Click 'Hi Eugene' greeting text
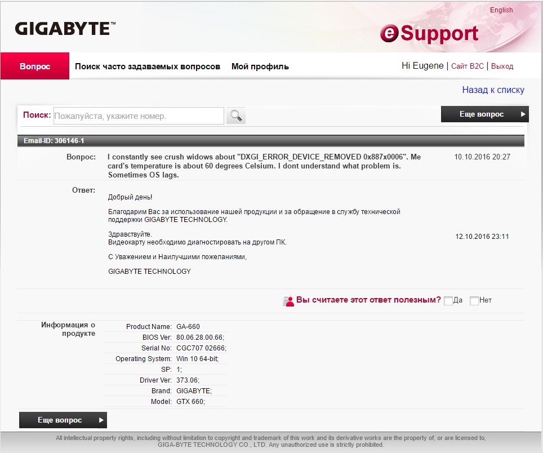The width and height of the screenshot is (543, 453). [422, 66]
